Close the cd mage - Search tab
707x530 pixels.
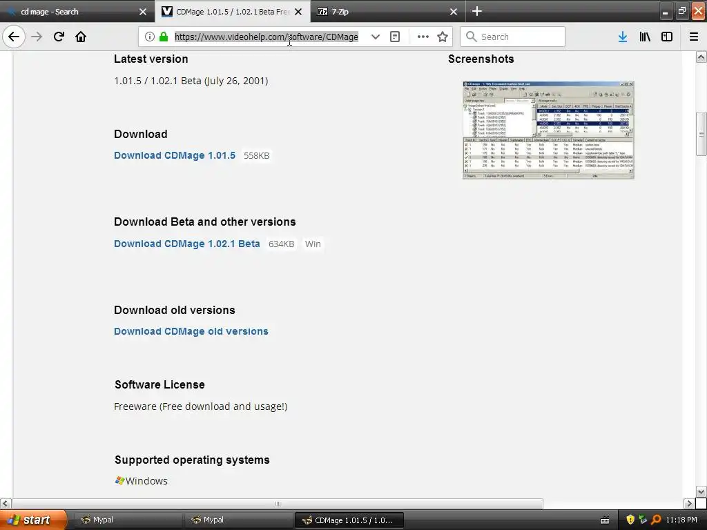[143, 12]
